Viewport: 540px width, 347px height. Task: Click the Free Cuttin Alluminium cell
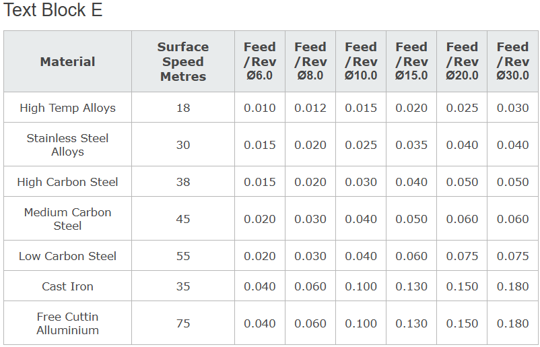(67, 323)
